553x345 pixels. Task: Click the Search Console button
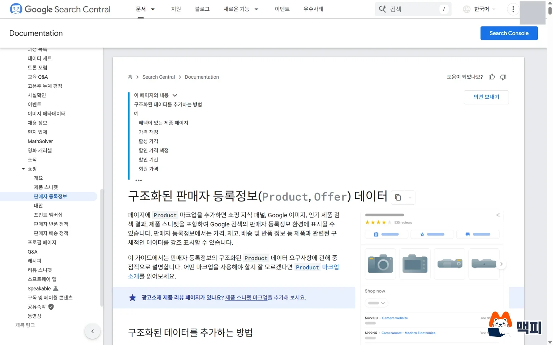509,33
